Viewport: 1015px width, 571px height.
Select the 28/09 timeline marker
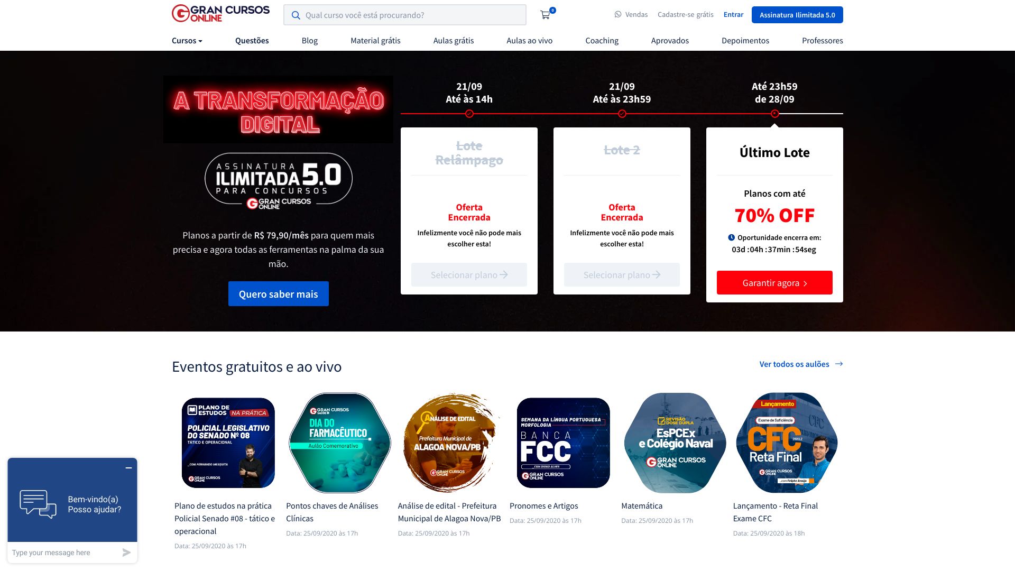[774, 114]
